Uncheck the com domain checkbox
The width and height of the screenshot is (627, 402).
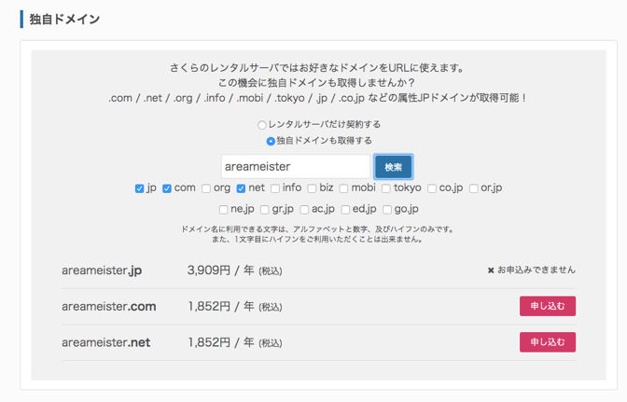point(167,189)
